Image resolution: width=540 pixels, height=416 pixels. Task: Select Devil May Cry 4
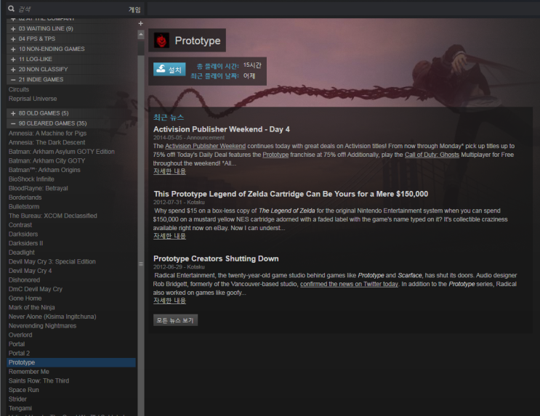(x=30, y=271)
